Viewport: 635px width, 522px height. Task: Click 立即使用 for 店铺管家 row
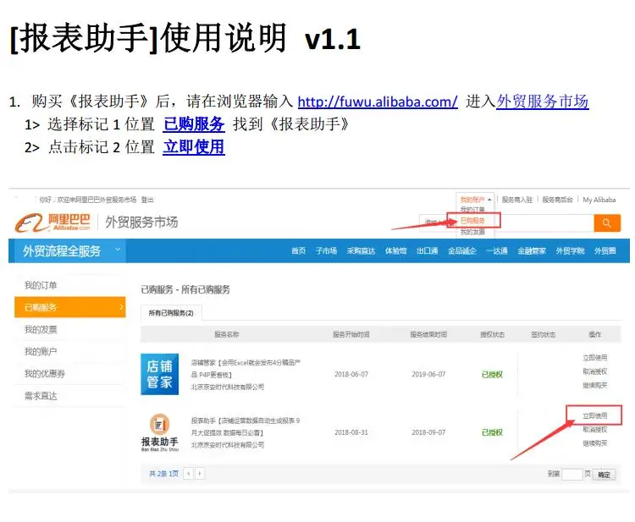tap(595, 358)
